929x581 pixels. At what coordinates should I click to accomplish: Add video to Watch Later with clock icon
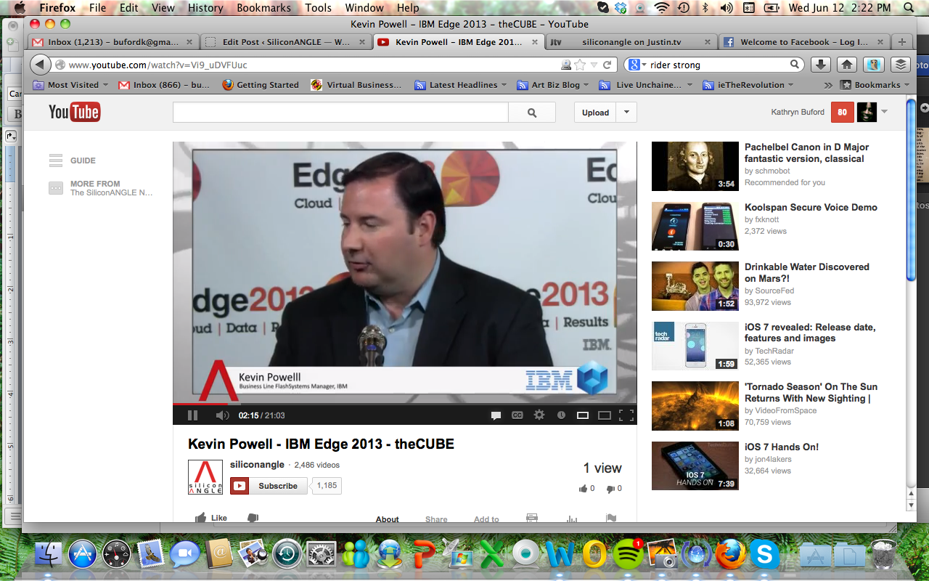[561, 415]
